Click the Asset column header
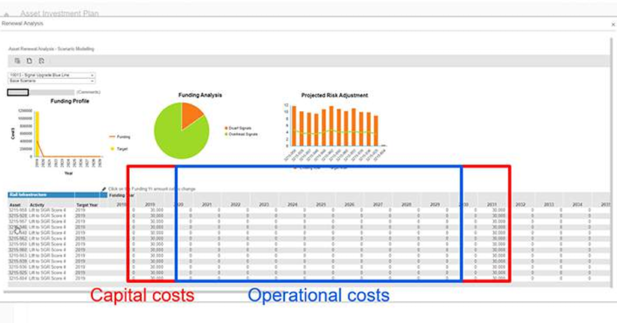Viewport: 617px width, 323px height. (14, 204)
